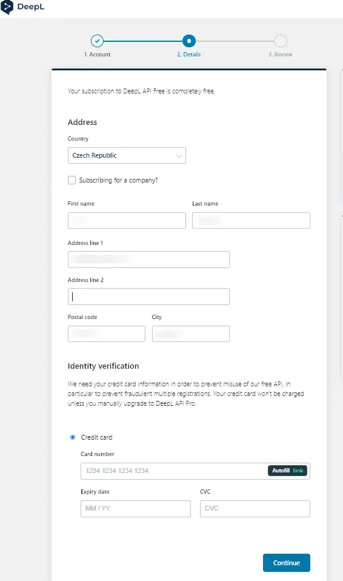This screenshot has width=343, height=581.
Task: Click the 'Subscribing for a company?' label
Action: 119,180
